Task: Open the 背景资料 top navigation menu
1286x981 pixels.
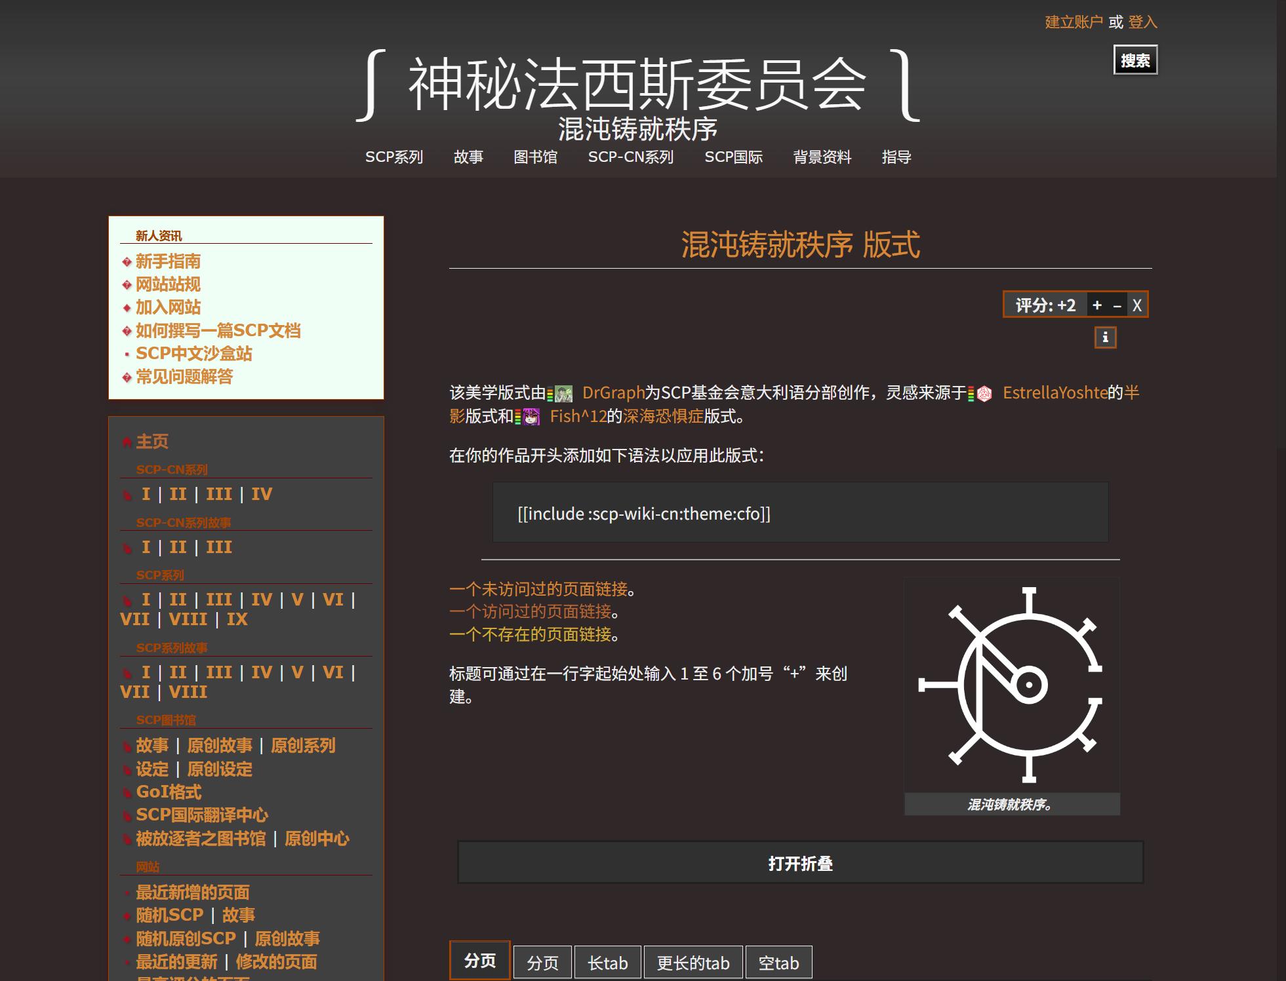Action: [822, 157]
